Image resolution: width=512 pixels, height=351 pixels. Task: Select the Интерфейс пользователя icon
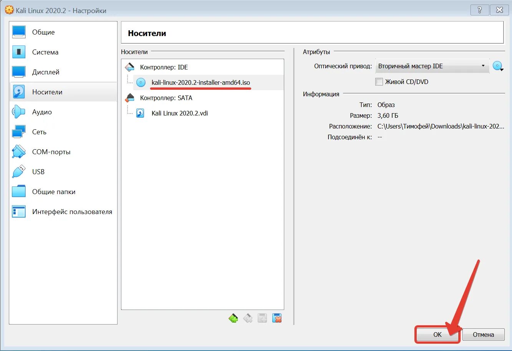pos(19,212)
